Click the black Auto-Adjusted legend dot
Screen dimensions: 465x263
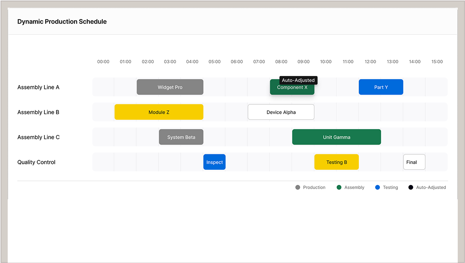[x=411, y=187]
